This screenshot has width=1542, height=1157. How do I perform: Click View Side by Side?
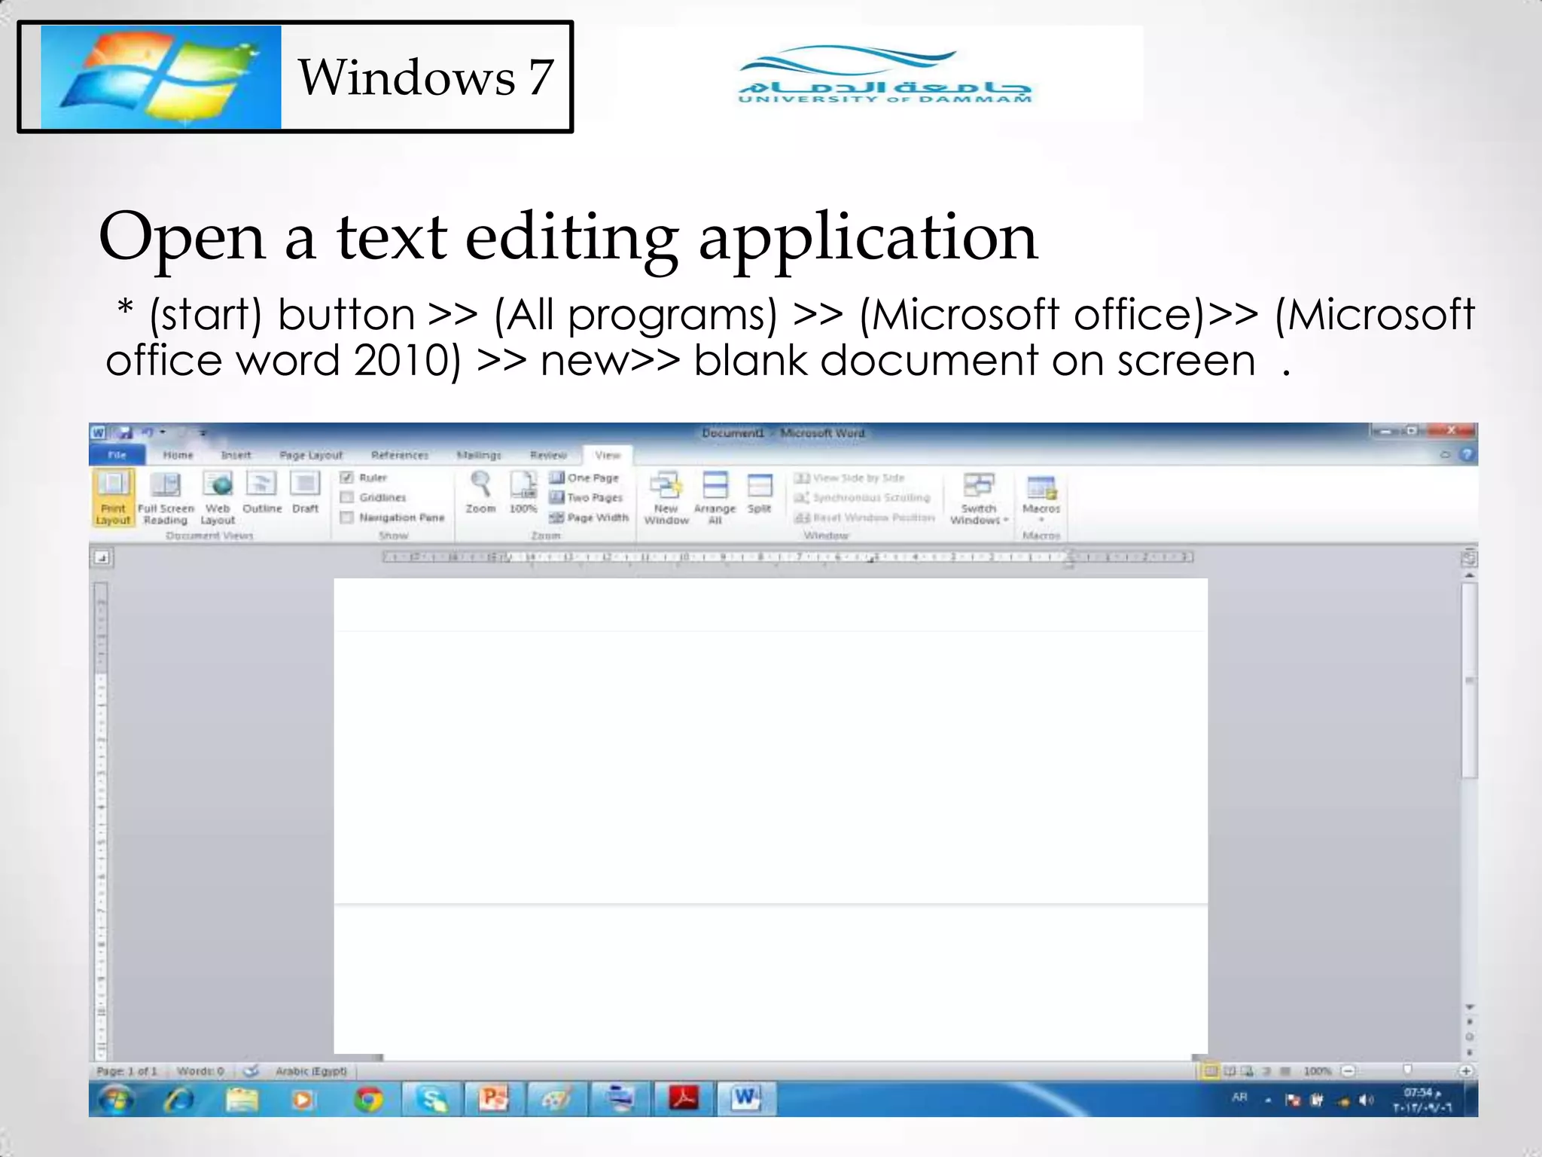tap(850, 478)
